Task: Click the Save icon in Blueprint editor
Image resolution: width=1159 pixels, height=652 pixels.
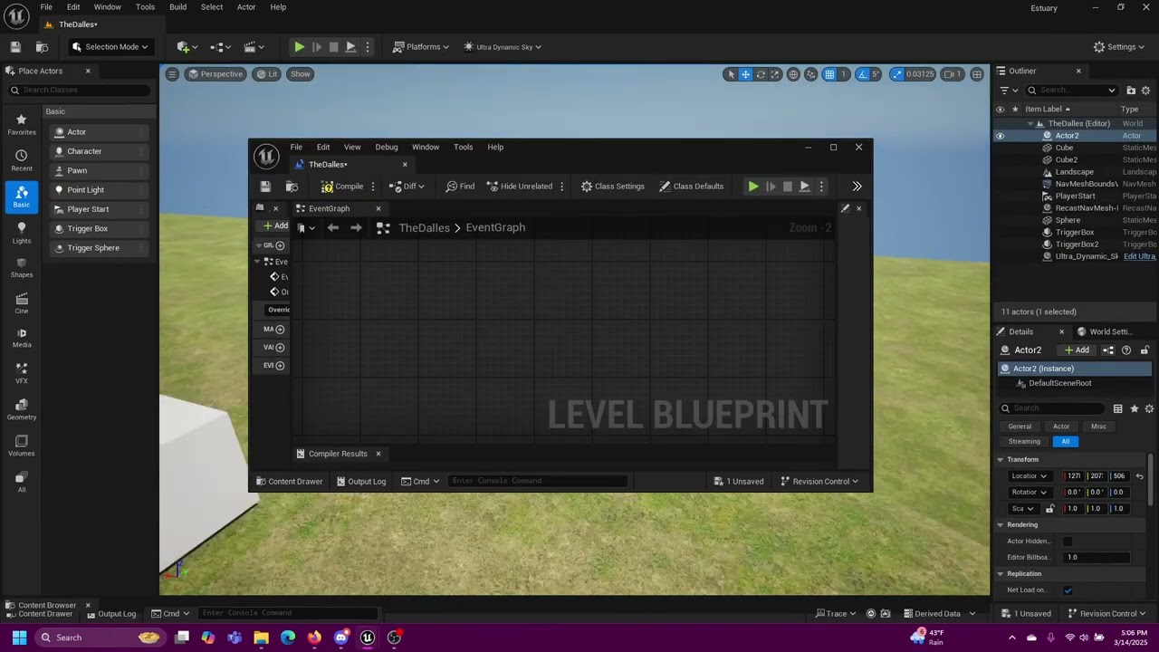Action: pyautogui.click(x=265, y=187)
